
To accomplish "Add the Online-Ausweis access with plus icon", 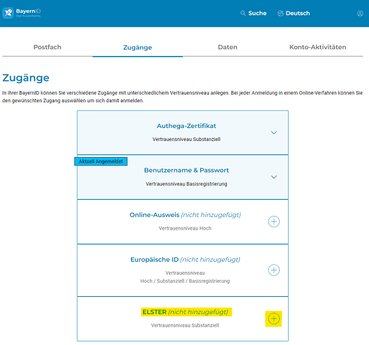I will (274, 221).
